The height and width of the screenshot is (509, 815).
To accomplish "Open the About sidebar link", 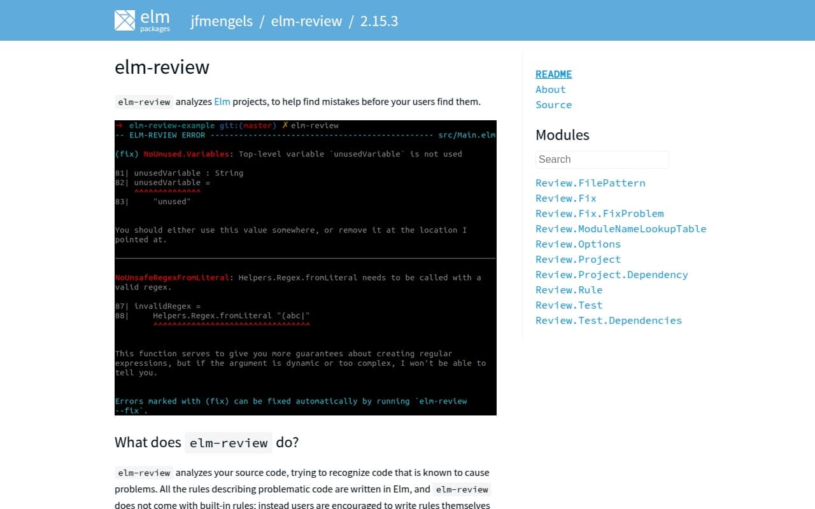I will click(x=551, y=90).
